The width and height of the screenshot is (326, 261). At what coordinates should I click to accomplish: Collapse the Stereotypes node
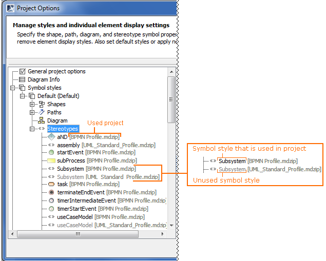[32, 129]
